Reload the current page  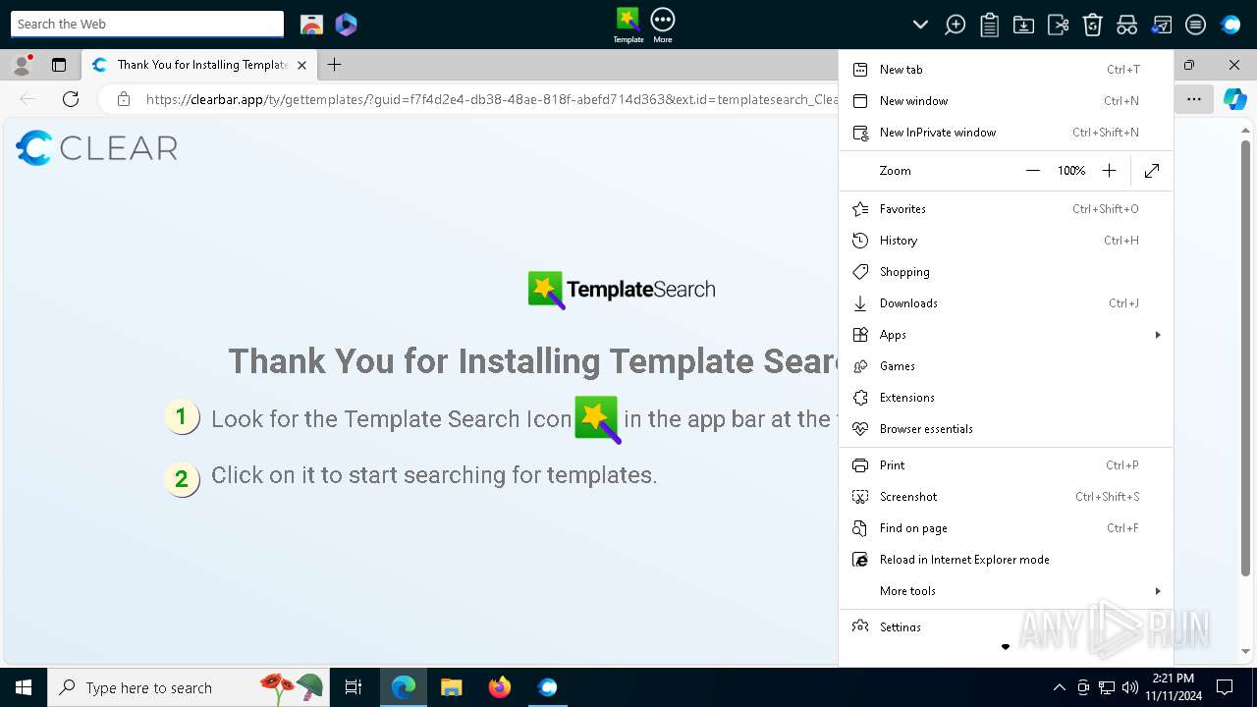71,99
